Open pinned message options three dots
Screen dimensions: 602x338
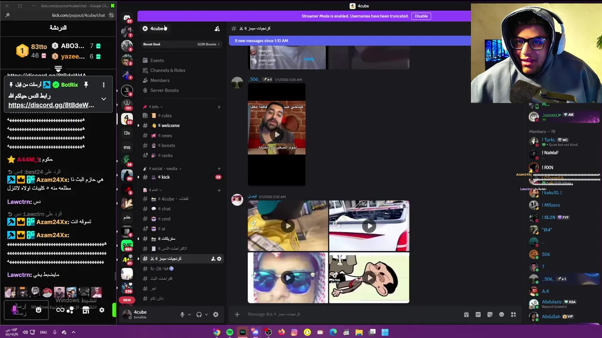click(x=103, y=85)
